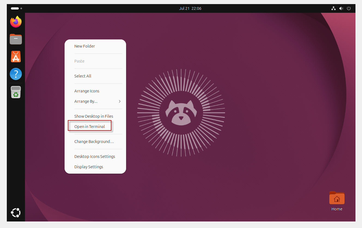Screen dimensions: 362x228
Task: Select the Home folder desktop icon
Action: [337, 198]
